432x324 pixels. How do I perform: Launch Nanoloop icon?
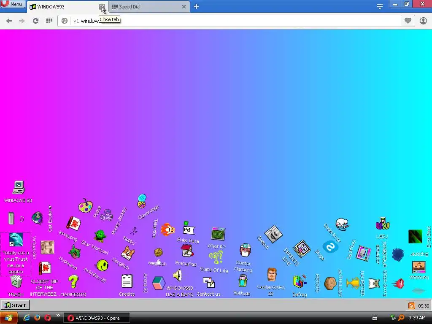pyautogui.click(x=419, y=267)
